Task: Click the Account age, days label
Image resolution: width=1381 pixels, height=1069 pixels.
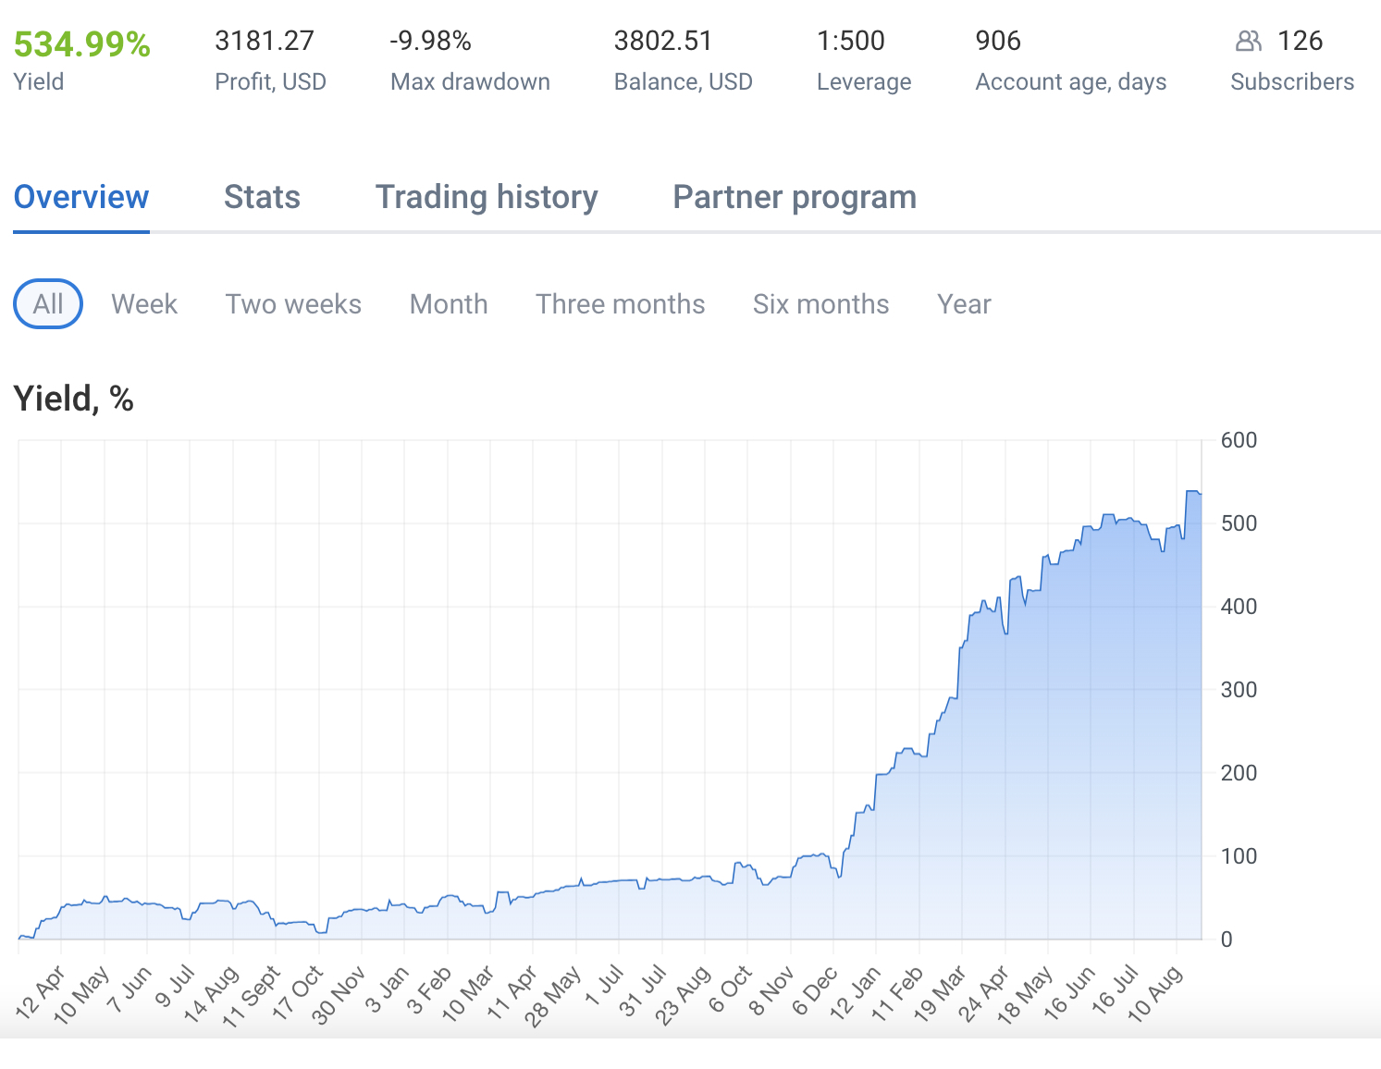Action: (1071, 82)
